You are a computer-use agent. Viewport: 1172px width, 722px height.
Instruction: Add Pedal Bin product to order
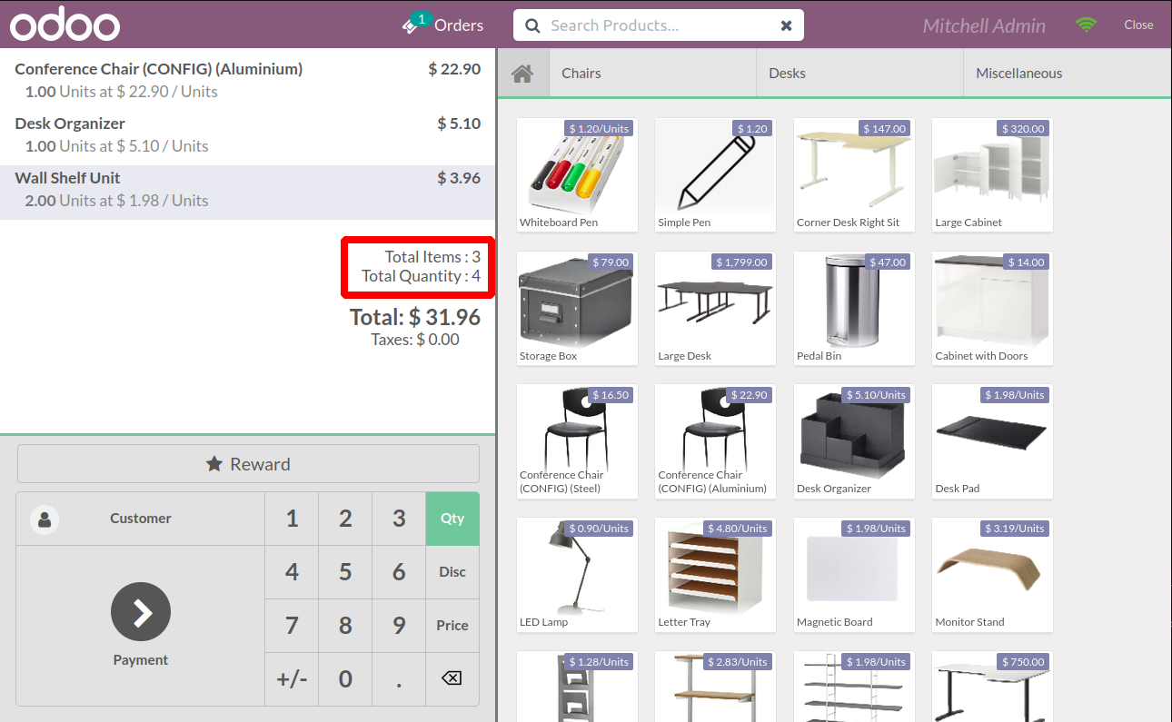coord(854,309)
